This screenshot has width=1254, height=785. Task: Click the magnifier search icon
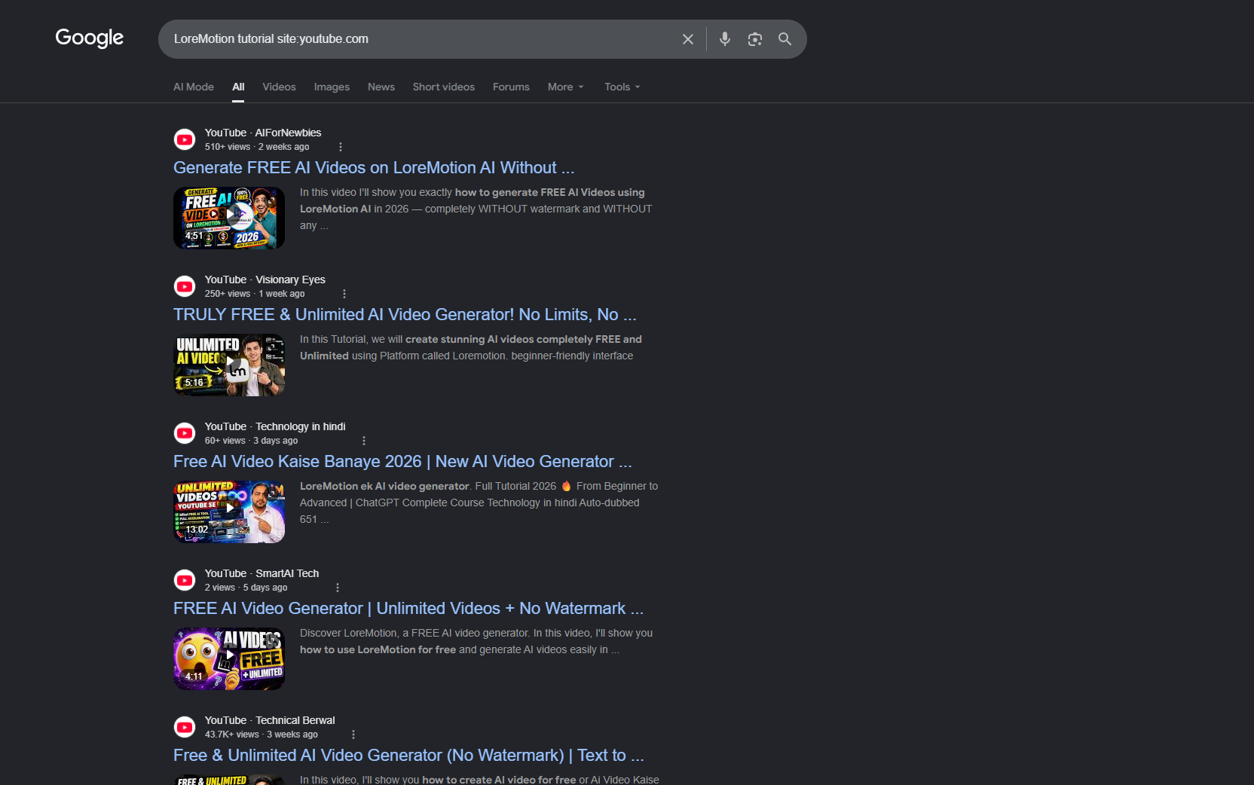(x=785, y=39)
